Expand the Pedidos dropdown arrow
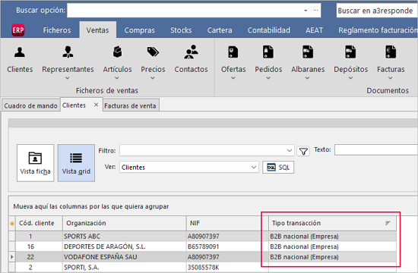Image resolution: width=418 pixels, height=273 pixels. (268, 78)
